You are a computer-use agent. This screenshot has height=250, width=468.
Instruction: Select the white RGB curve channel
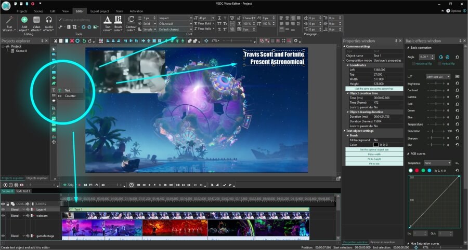pos(411,171)
